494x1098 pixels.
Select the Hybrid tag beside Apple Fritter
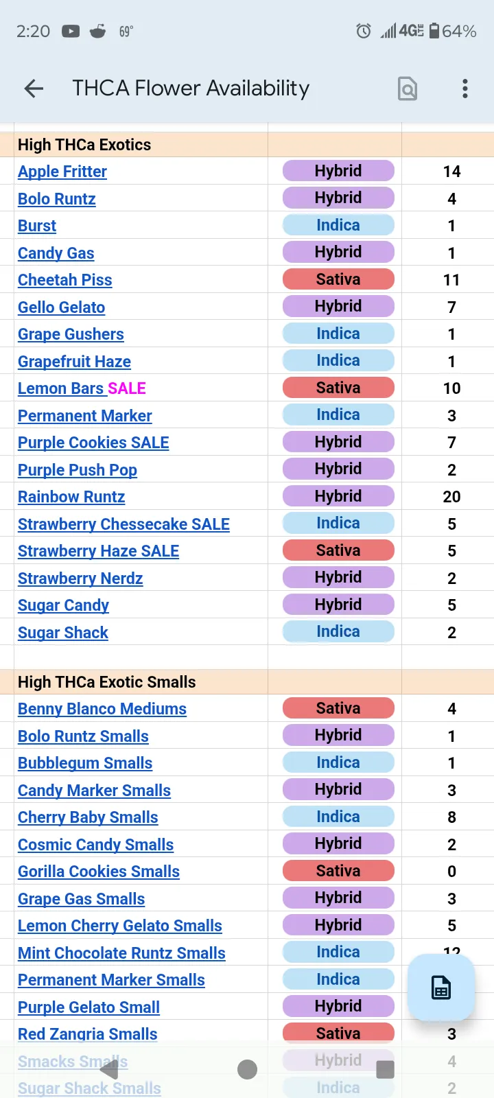coord(338,171)
